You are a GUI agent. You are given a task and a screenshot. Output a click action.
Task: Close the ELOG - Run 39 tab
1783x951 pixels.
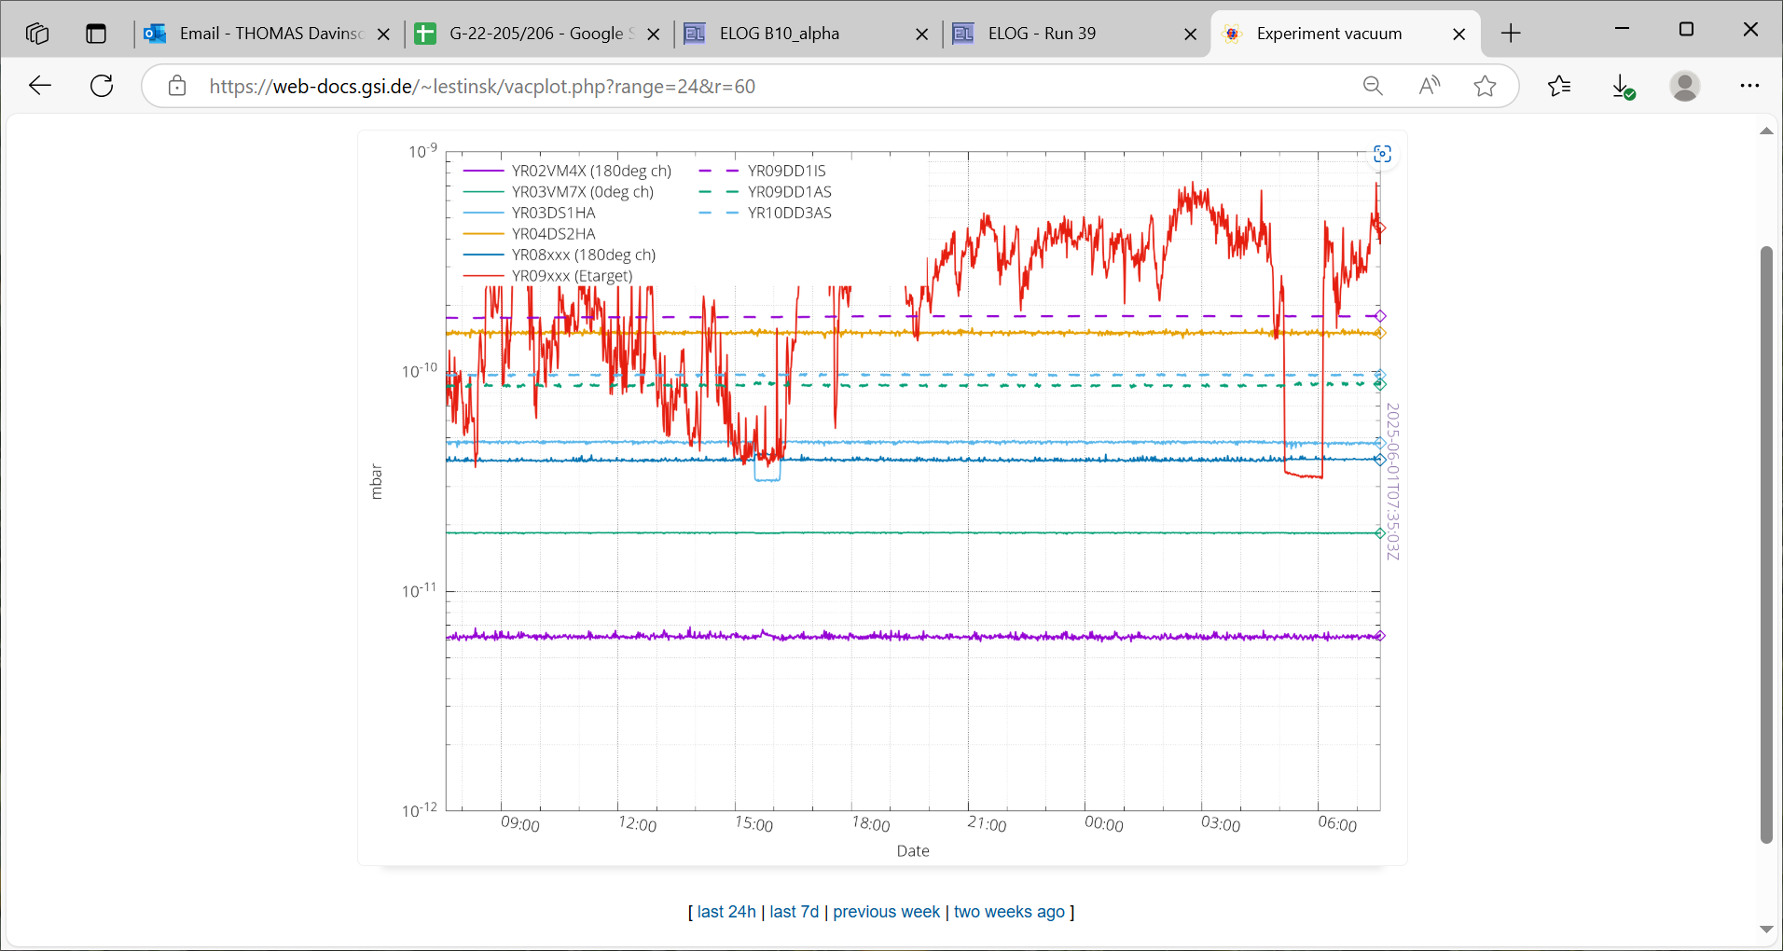(x=1190, y=34)
